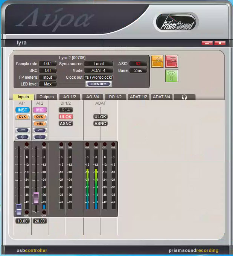This screenshot has width=233, height=256.
Task: Open the ASIO 92 buffer dropdown
Action: [138, 64]
